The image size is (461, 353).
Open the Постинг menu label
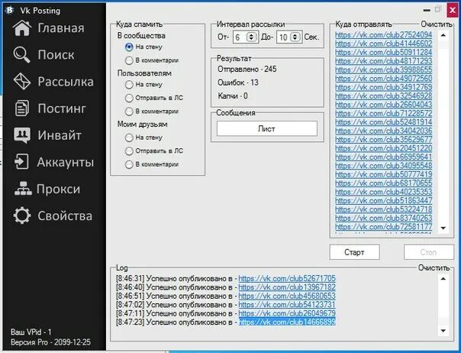pos(62,108)
